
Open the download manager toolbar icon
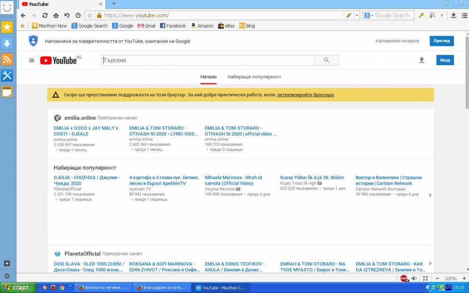(x=454, y=15)
